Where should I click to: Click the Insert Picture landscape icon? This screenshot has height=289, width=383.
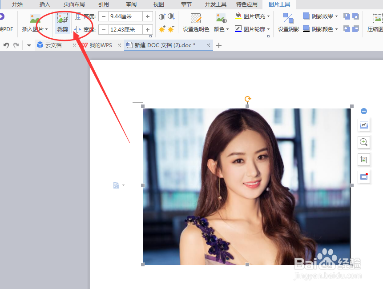(x=35, y=19)
